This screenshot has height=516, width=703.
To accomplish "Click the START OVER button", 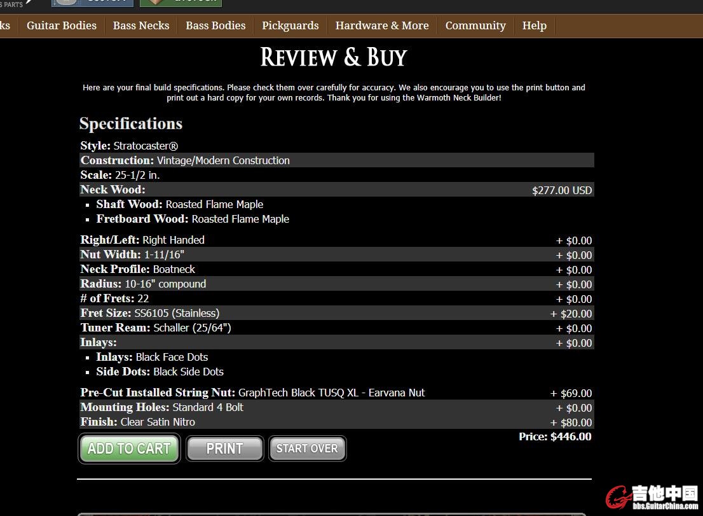I will pyautogui.click(x=307, y=449).
